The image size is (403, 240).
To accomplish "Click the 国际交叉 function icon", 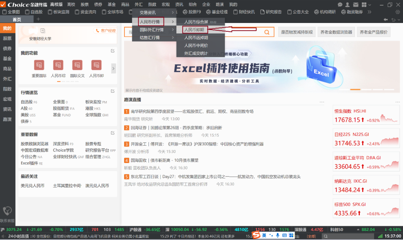I will [x=77, y=65].
